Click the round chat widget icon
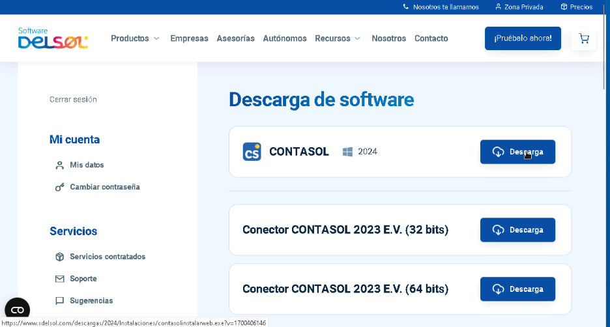610x327 pixels. point(18,310)
